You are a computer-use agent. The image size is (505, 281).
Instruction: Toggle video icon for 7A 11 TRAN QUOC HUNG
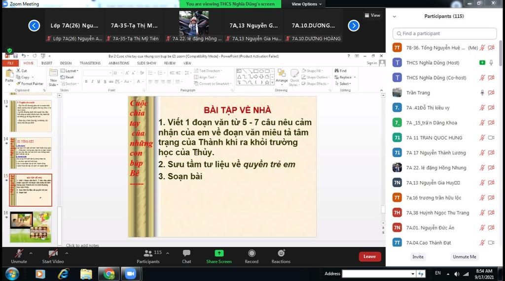[x=491, y=138]
